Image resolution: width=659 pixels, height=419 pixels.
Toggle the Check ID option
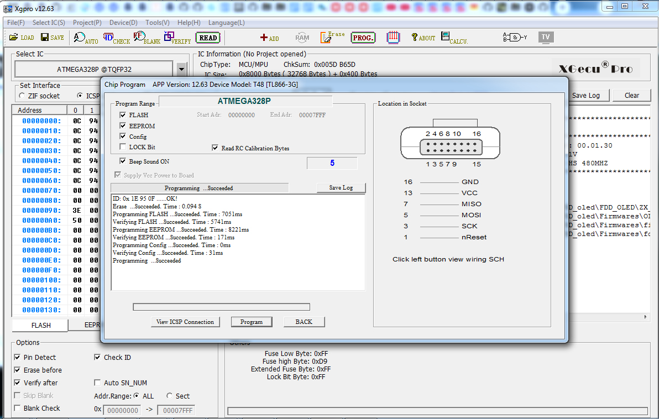97,357
